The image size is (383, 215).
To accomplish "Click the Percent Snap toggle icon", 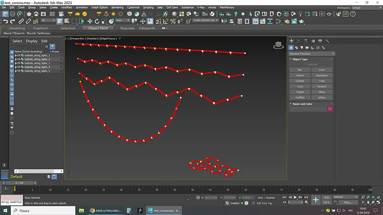I will (x=173, y=21).
